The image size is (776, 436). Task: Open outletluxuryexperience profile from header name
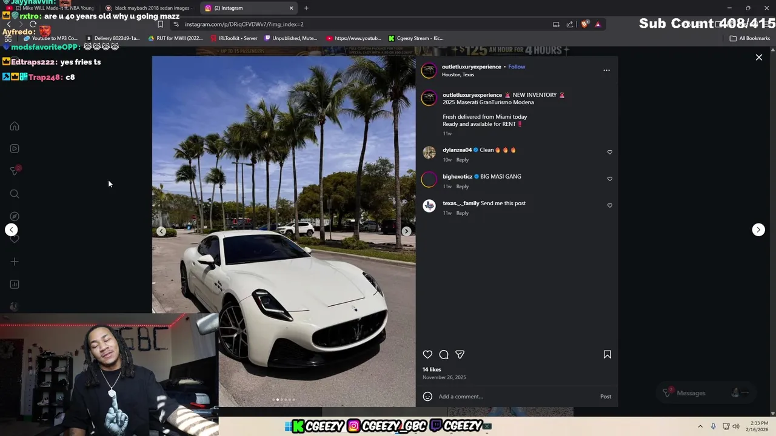click(x=472, y=67)
